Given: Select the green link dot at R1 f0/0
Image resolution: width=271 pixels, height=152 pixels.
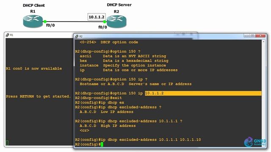Looking at the screenshot, I should coord(45,22).
